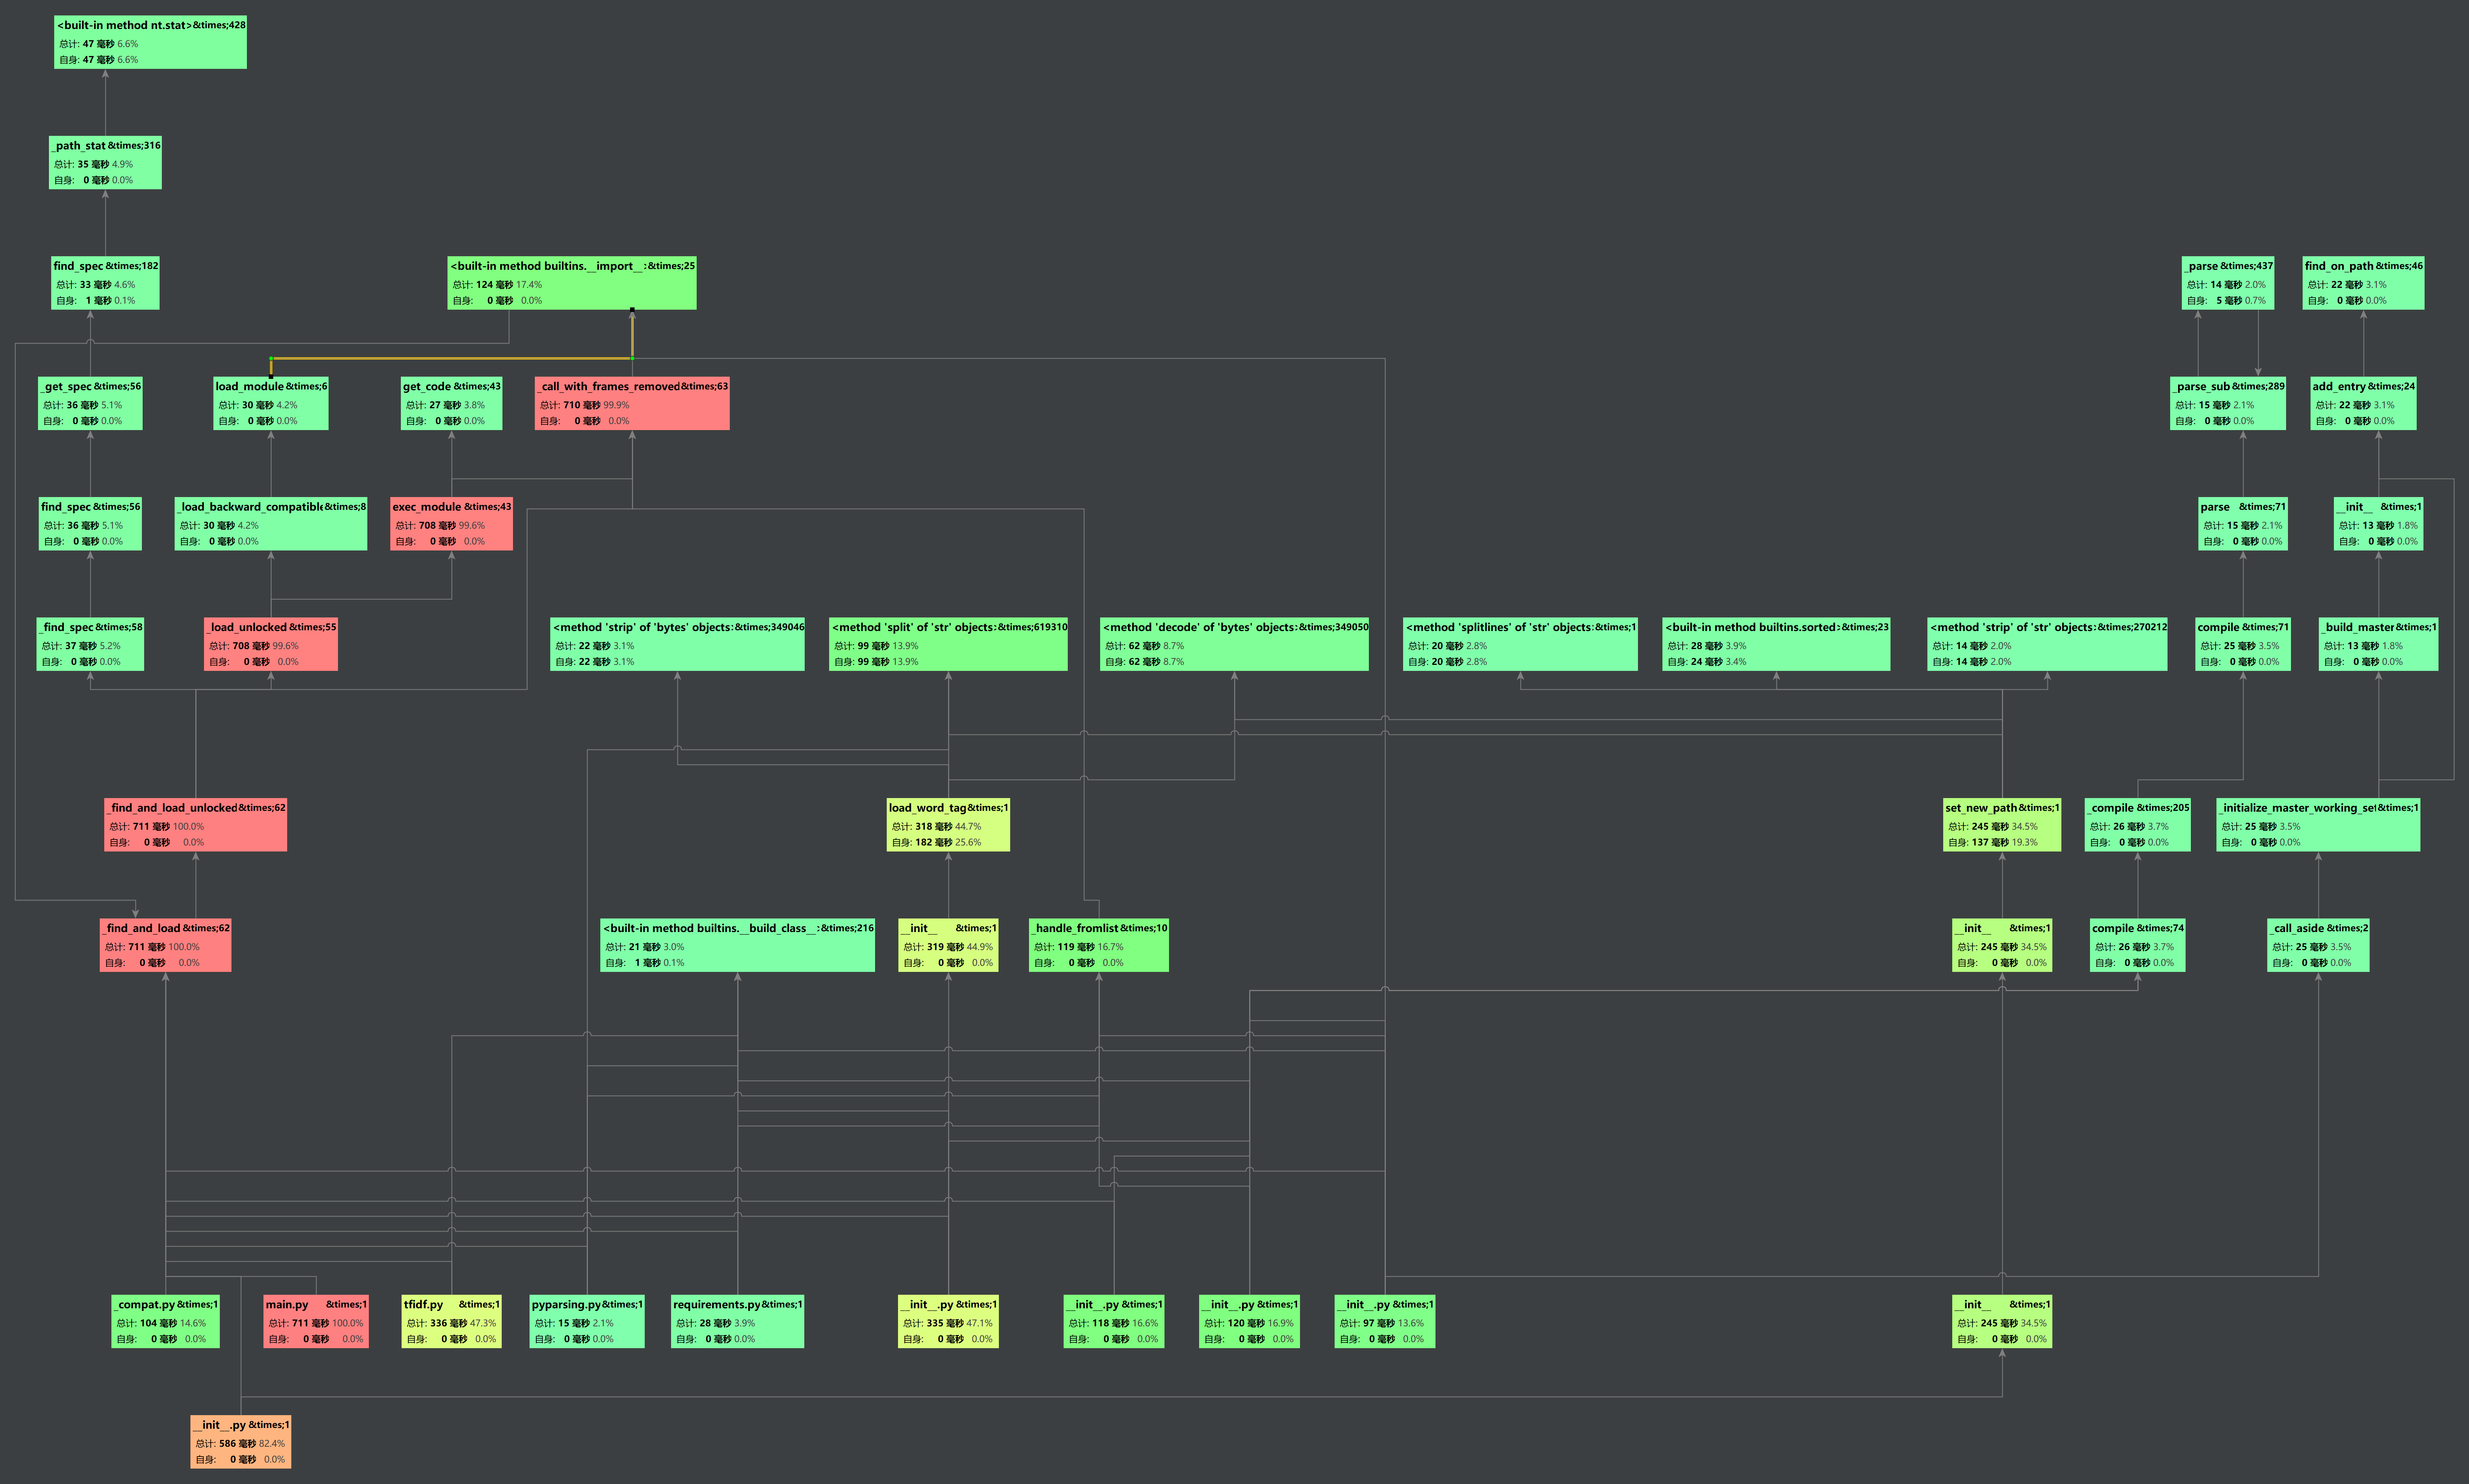Viewport: 2469px width, 1484px height.
Task: Click the _path_stat node
Action: (105, 163)
